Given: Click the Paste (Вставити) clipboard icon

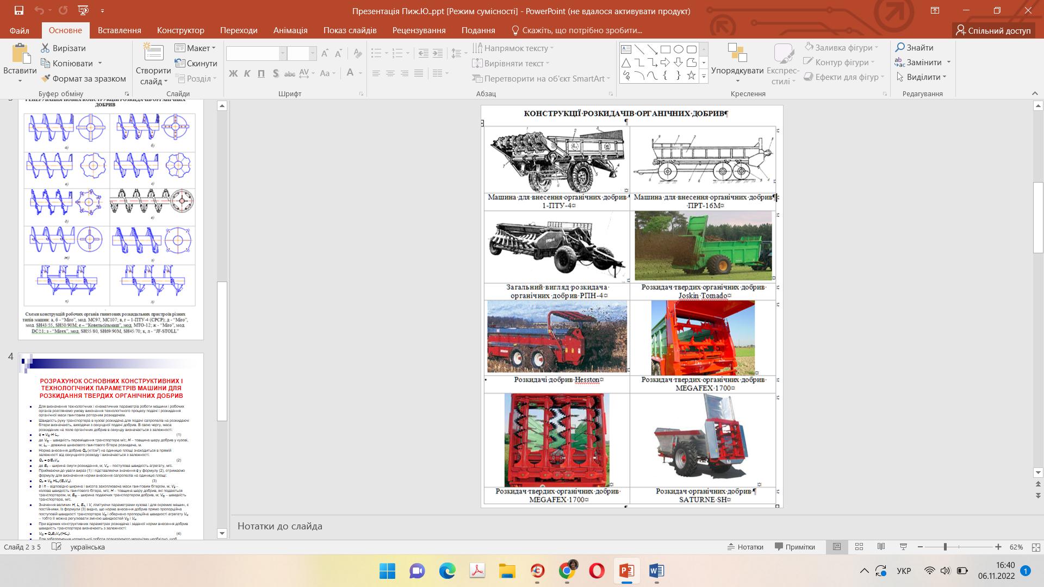Looking at the screenshot, I should pos(20,54).
